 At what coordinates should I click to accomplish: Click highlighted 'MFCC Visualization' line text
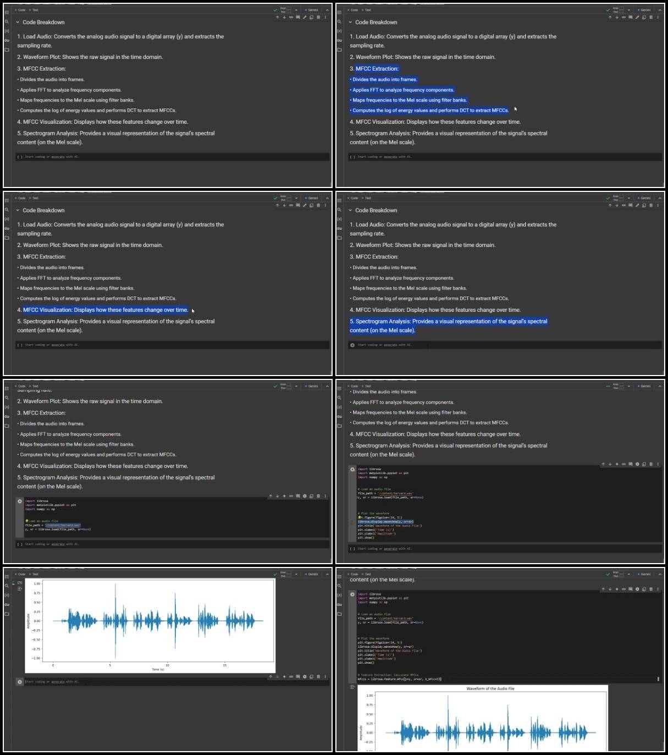point(106,310)
